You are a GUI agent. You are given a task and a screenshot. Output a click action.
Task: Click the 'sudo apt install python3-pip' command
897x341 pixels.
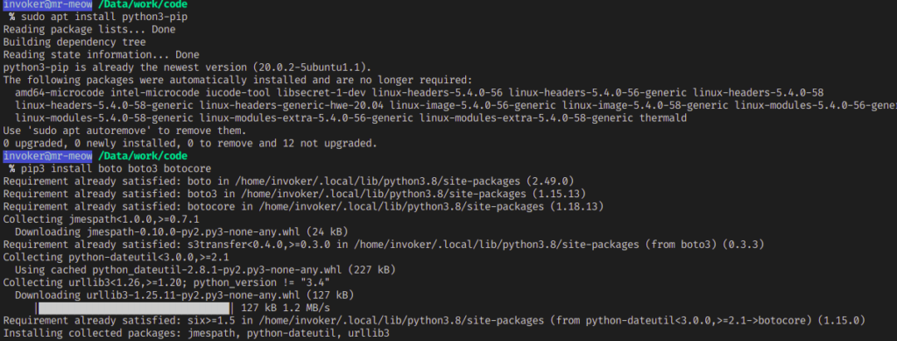pos(104,18)
